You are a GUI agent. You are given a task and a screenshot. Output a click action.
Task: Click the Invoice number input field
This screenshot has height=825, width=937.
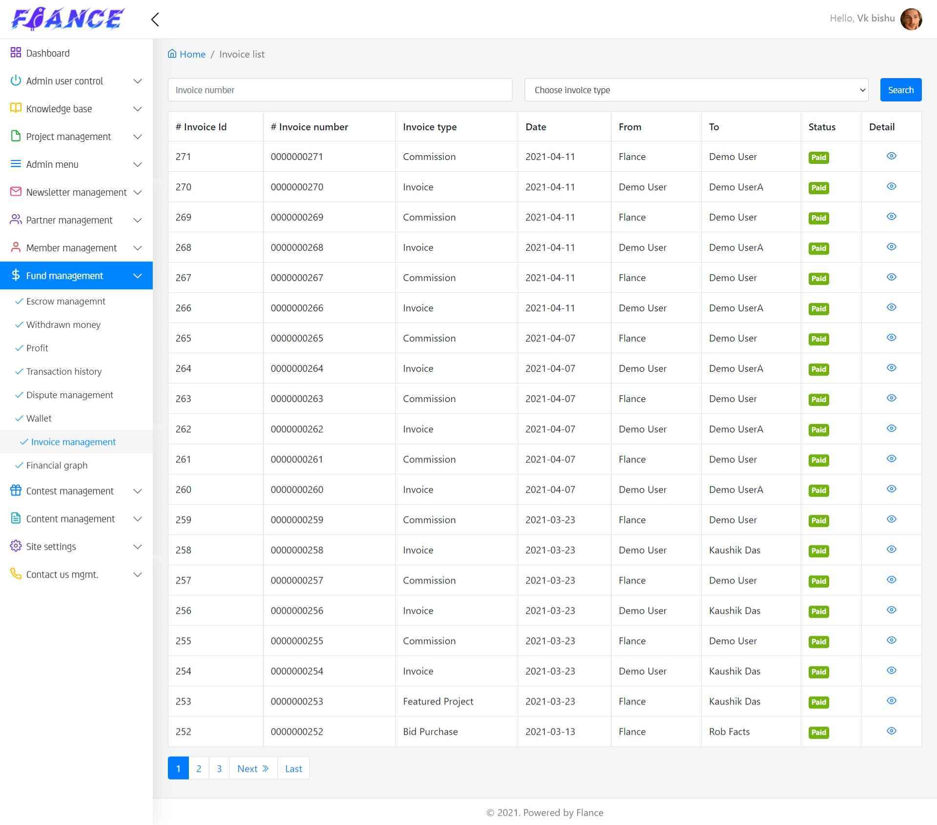(x=340, y=90)
